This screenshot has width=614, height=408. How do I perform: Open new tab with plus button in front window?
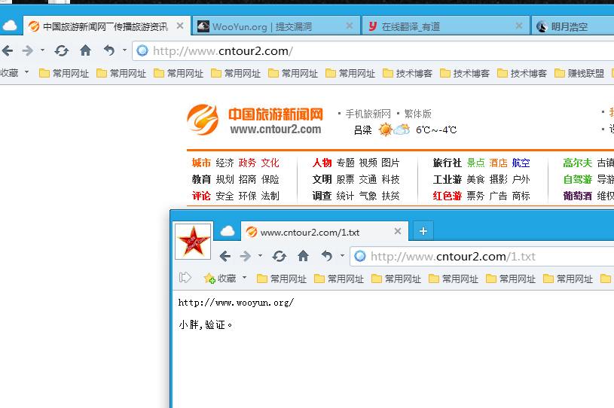point(423,231)
